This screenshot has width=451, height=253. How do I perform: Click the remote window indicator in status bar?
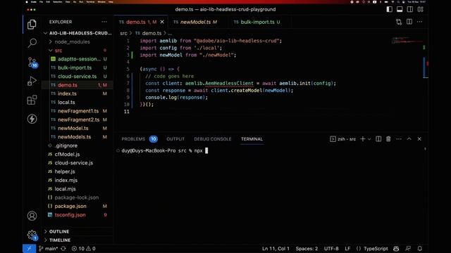(30, 249)
